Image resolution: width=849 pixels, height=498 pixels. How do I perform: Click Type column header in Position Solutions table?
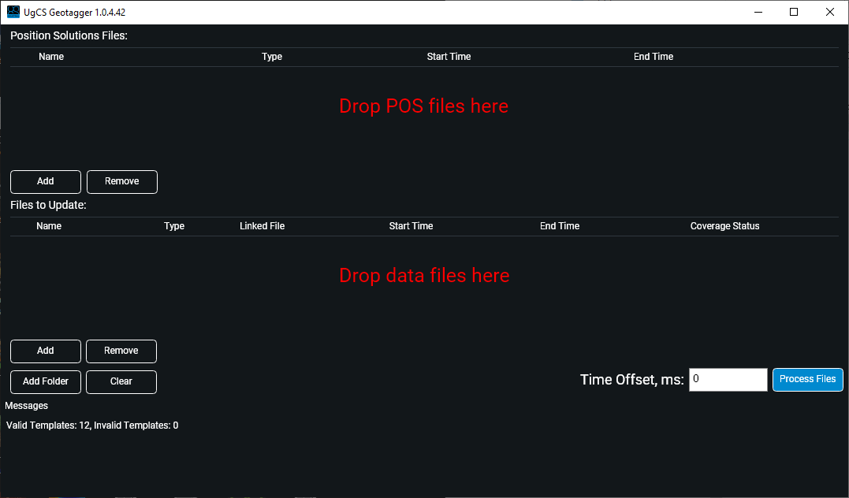(x=272, y=57)
